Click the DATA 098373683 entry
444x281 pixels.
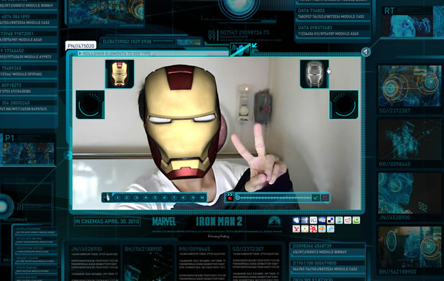tap(333, 30)
